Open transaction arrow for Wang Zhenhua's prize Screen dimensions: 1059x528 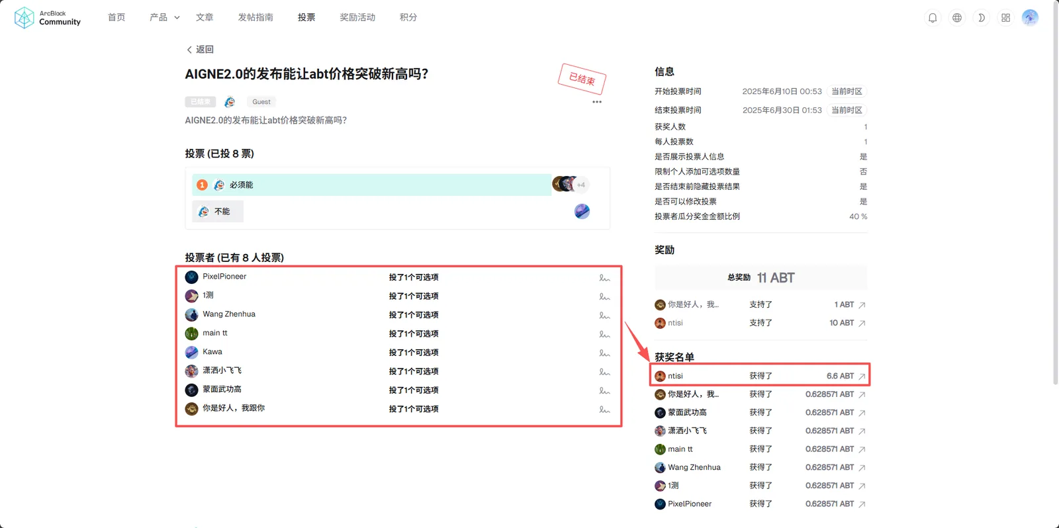pos(862,468)
